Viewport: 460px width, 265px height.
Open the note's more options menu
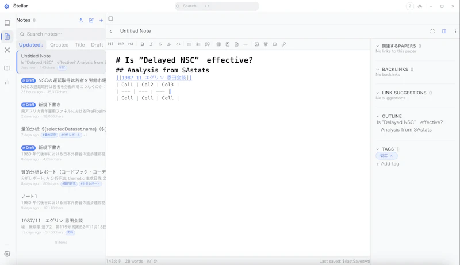pyautogui.click(x=455, y=32)
